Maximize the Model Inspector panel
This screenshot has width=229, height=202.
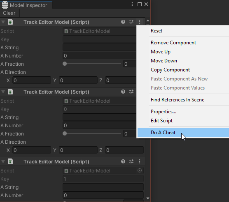[140, 4]
